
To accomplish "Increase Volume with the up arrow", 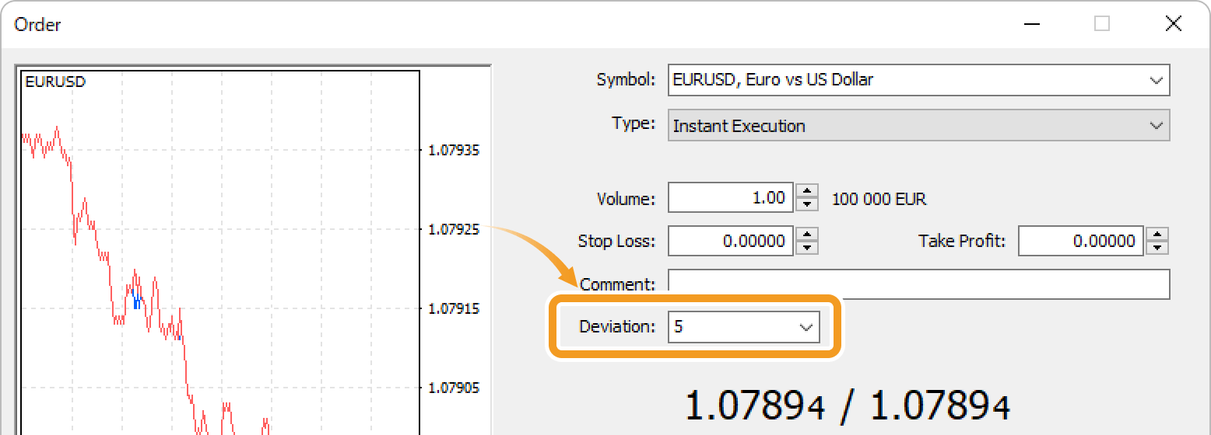I will pos(808,191).
